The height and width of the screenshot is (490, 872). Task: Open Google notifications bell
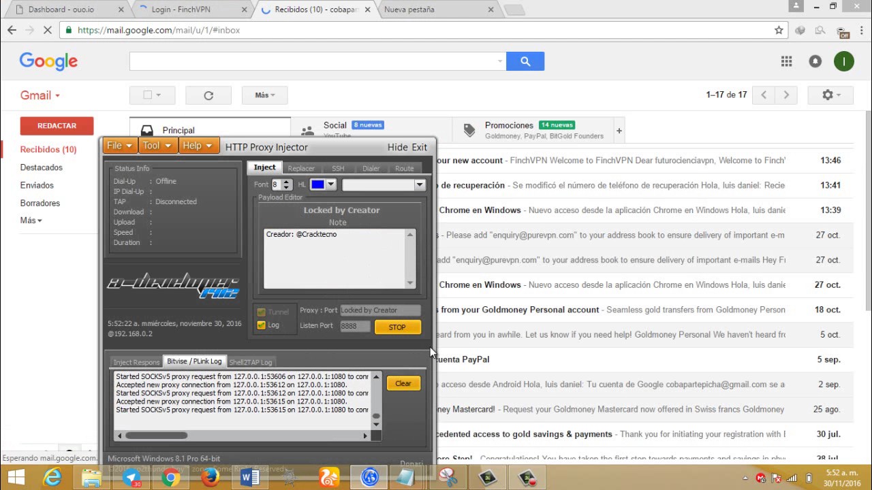(815, 61)
